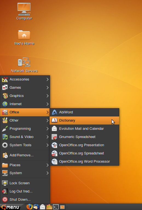Expand the Sound & Video submenu arrow
Screen dimensions: 142x210
click(x=48, y=137)
